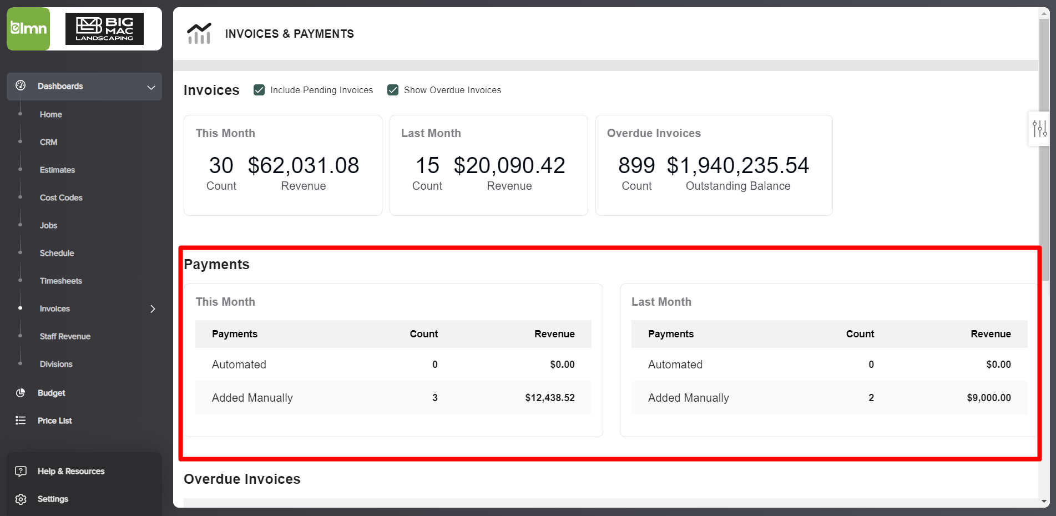
Task: Click the Budget pie chart icon
Action: pyautogui.click(x=21, y=393)
